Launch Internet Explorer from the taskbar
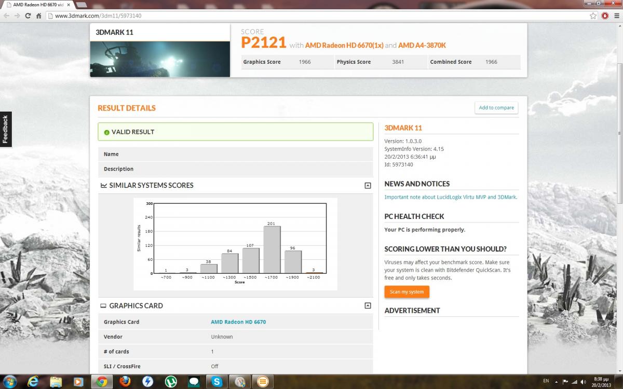This screenshot has width=623, height=389. point(34,381)
